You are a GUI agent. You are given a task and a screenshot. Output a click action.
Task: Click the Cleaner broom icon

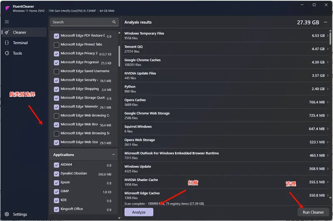click(7, 32)
